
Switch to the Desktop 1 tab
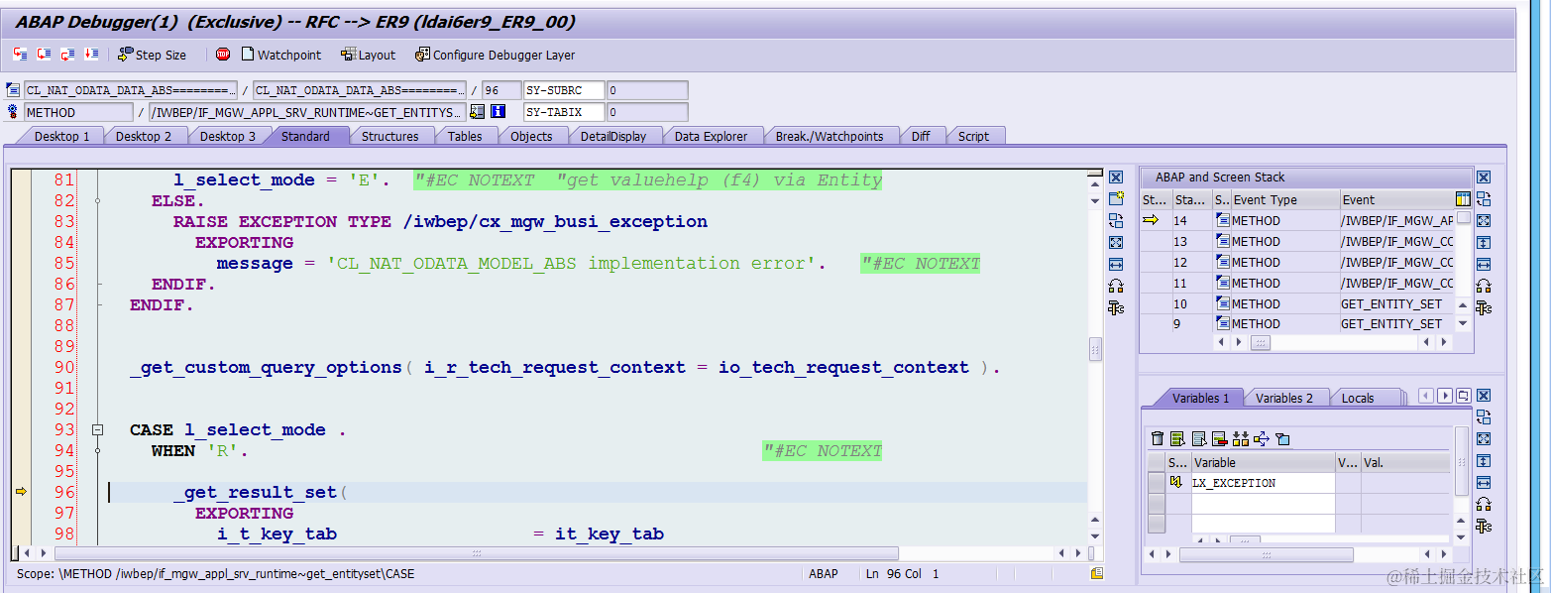[x=61, y=136]
